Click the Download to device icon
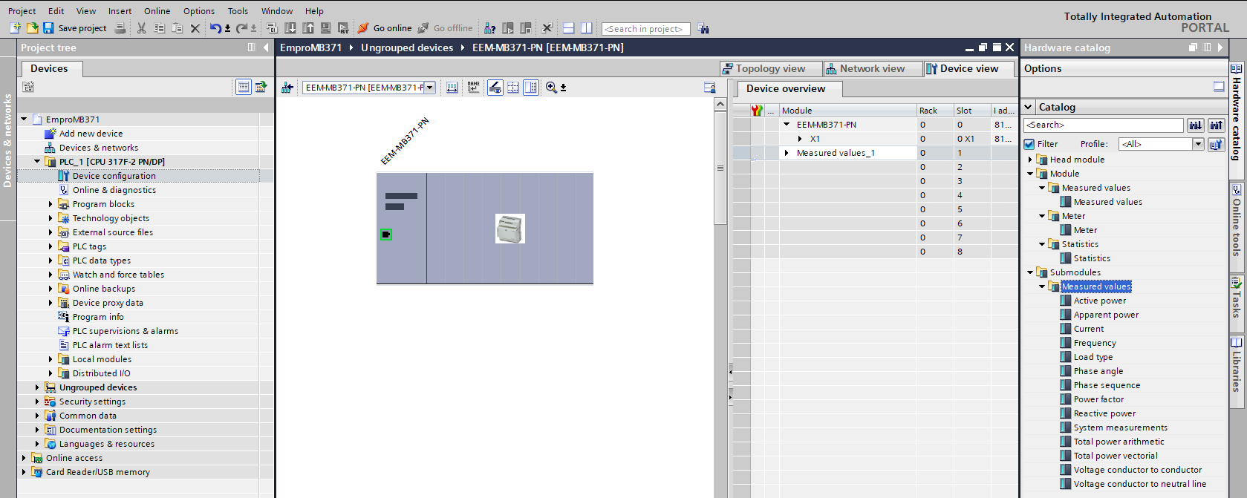This screenshot has width=1247, height=498. [x=290, y=28]
